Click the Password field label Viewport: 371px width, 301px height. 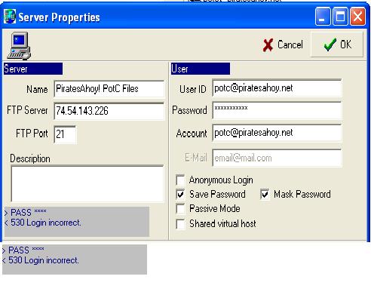pyautogui.click(x=189, y=110)
